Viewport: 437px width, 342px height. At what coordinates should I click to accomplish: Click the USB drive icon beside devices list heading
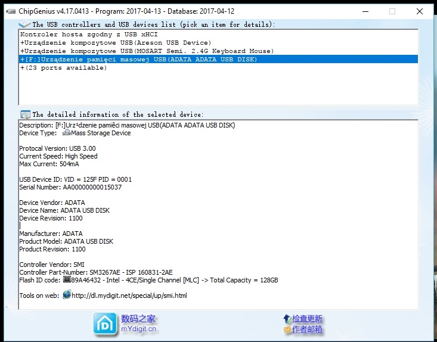24,24
